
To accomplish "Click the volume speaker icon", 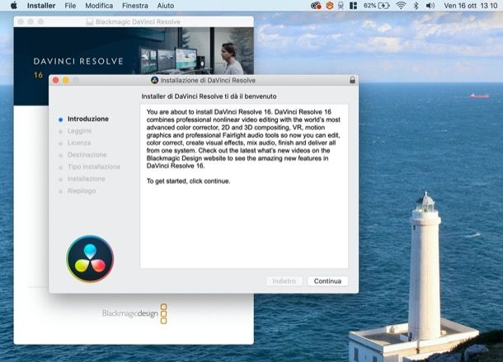I will tap(430, 6).
